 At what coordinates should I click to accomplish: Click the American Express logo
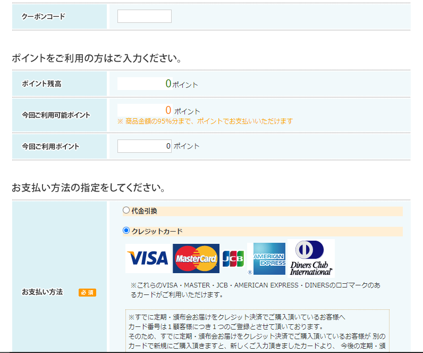pyautogui.click(x=269, y=259)
